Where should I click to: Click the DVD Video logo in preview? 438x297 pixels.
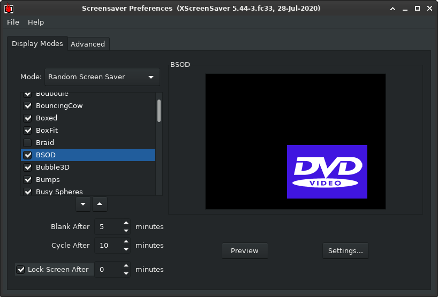pos(327,172)
